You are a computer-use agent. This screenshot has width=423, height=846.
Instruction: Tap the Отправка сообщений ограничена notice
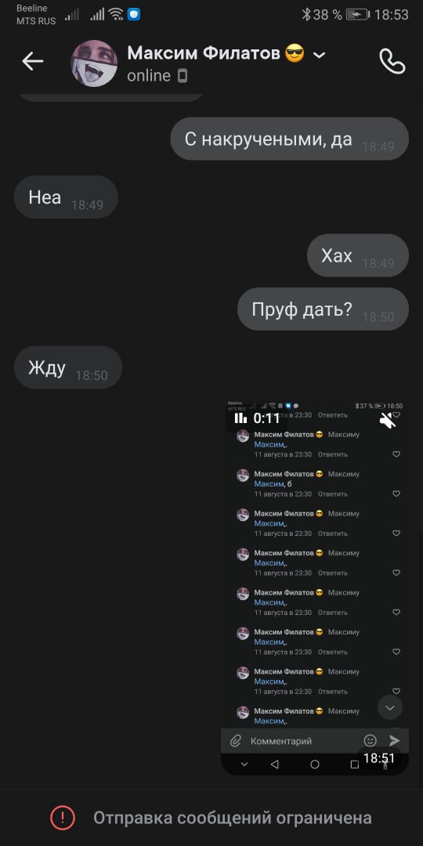tap(233, 818)
